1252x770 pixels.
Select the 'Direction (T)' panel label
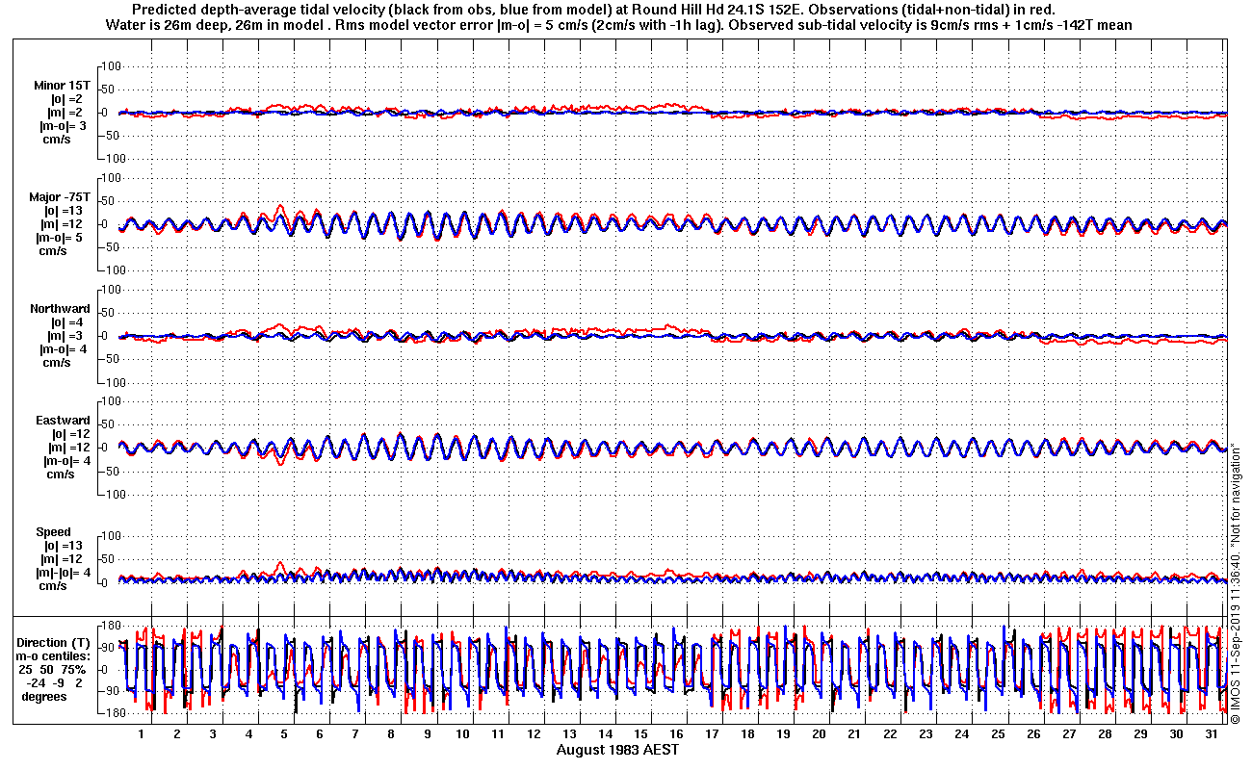pos(55,642)
